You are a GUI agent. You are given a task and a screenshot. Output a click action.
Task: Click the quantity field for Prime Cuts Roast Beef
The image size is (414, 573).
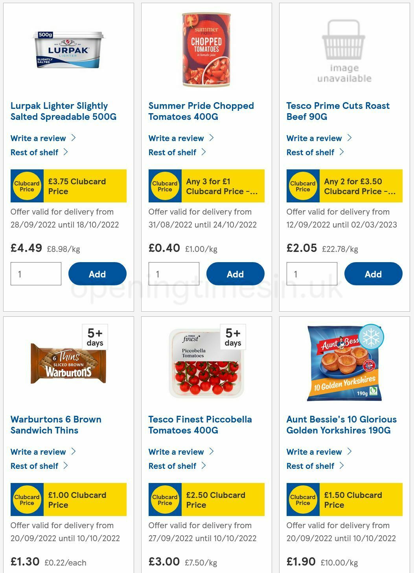(x=312, y=274)
